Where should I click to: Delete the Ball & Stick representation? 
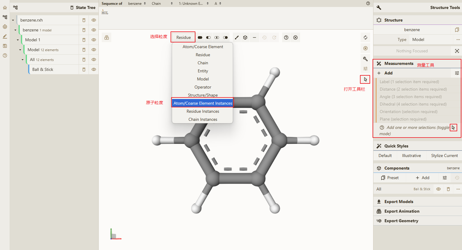coord(84,69)
